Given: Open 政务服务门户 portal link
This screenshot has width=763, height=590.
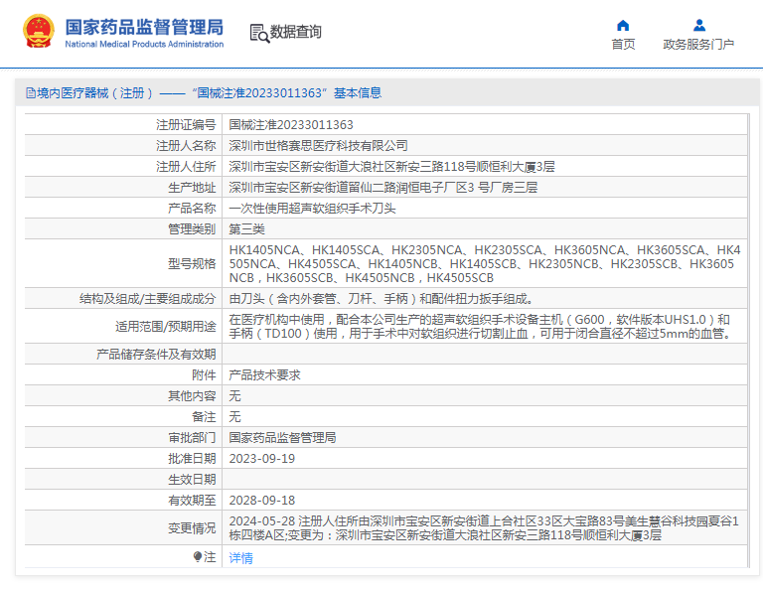Looking at the screenshot, I should pyautogui.click(x=698, y=45).
